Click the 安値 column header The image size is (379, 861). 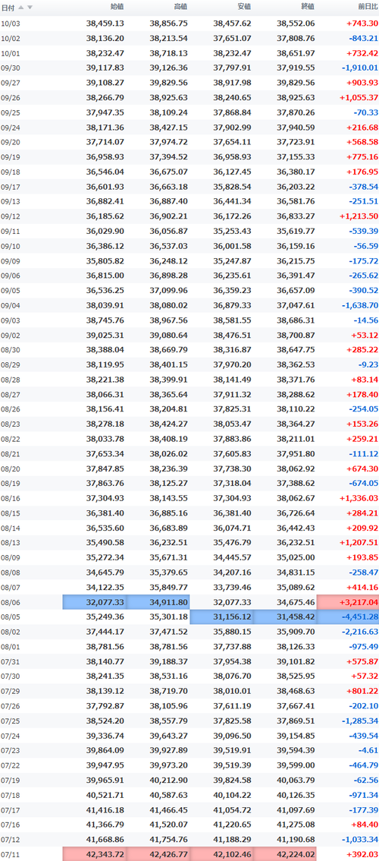click(245, 7)
